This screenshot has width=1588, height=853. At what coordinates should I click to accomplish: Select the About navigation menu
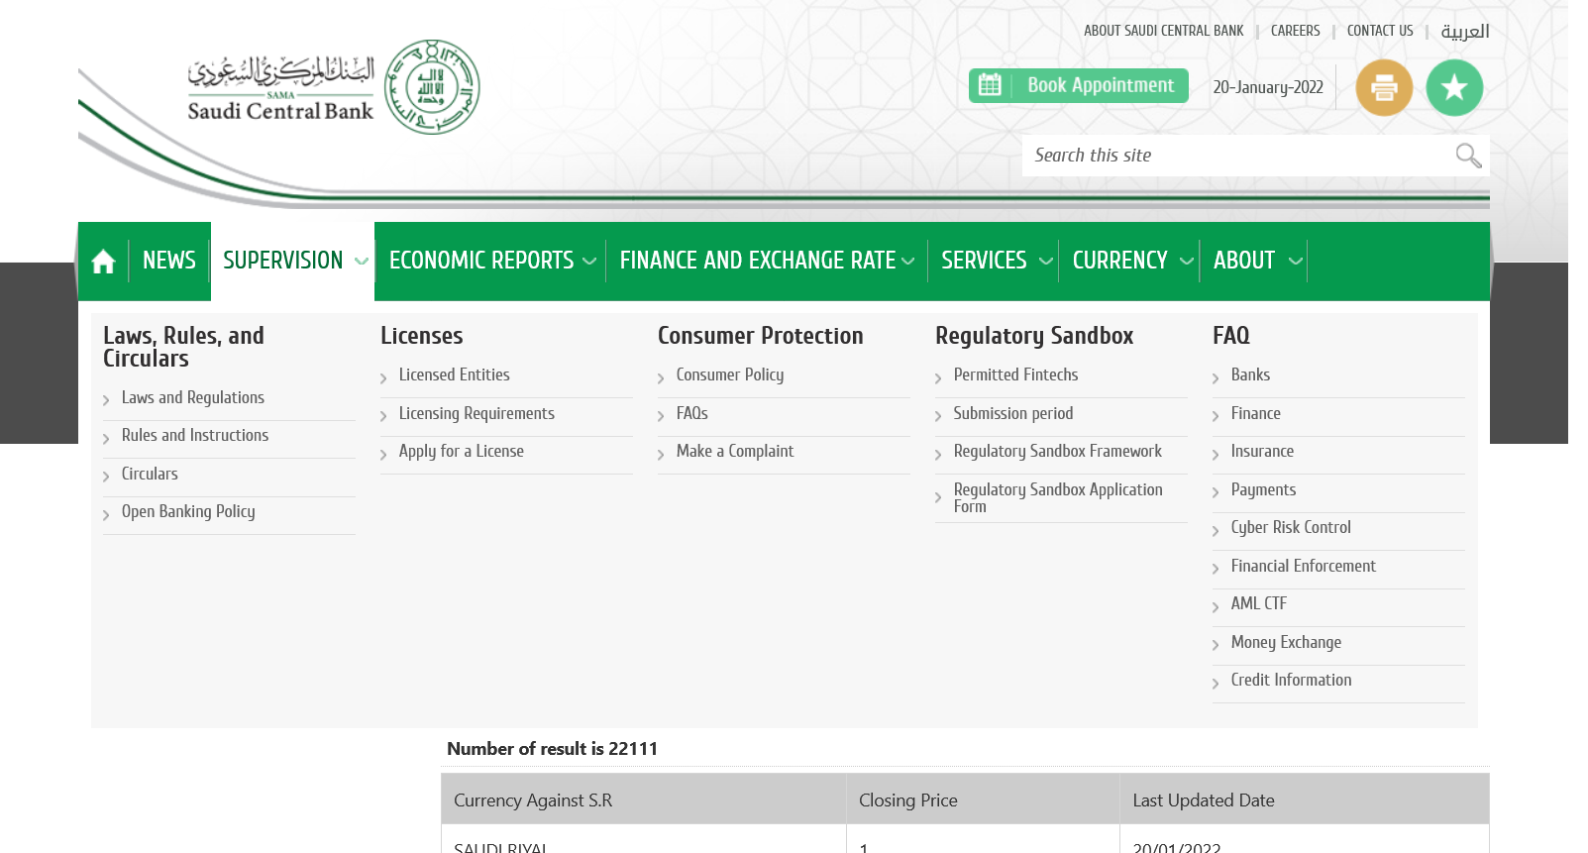(x=1255, y=261)
